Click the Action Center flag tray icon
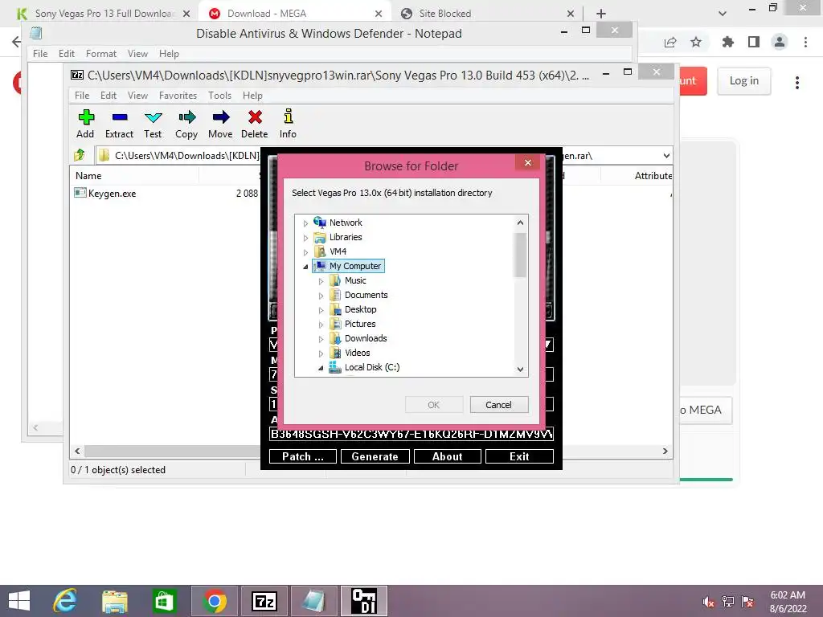 point(747,602)
